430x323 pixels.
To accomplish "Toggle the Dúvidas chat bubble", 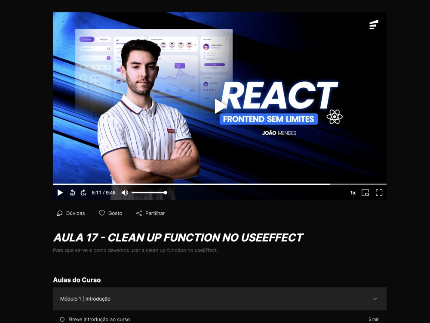I will click(x=59, y=213).
